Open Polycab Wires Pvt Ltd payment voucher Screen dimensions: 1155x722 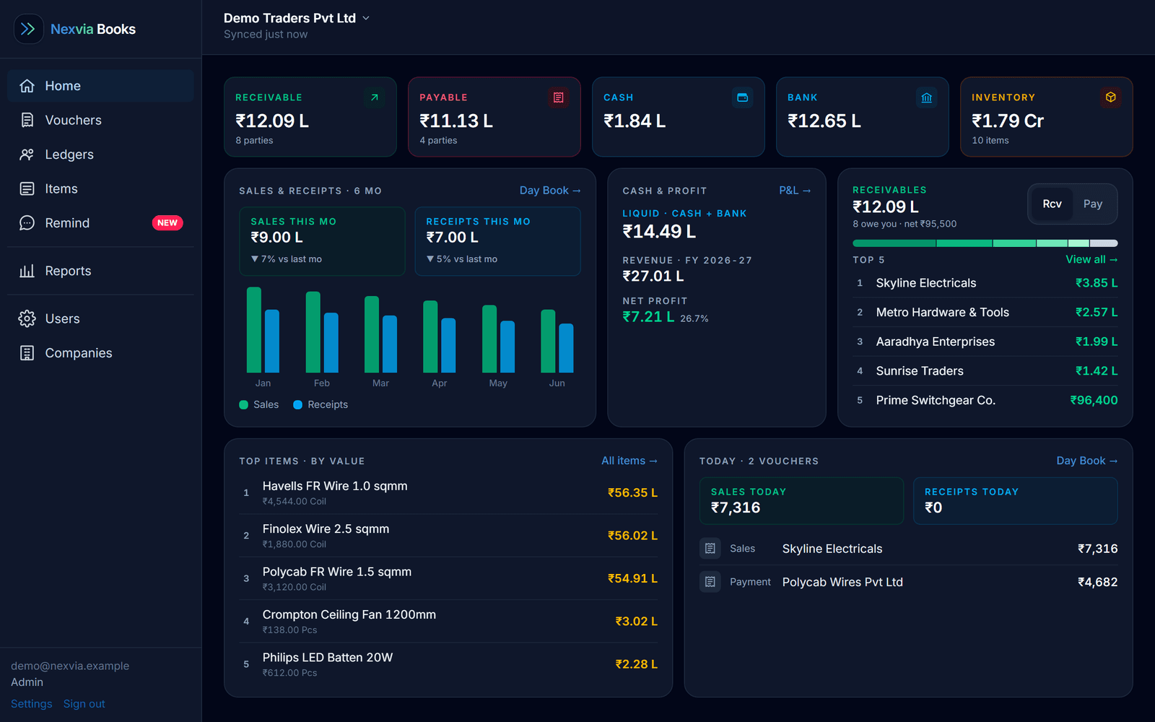click(x=909, y=582)
